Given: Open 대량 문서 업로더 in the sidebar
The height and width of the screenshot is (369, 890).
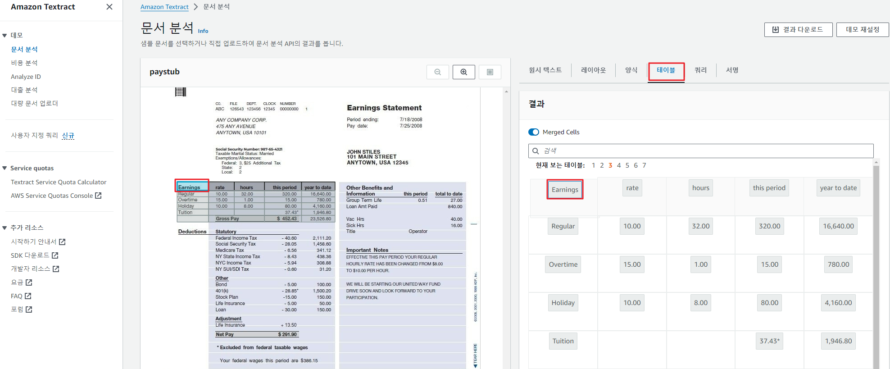Looking at the screenshot, I should tap(34, 103).
